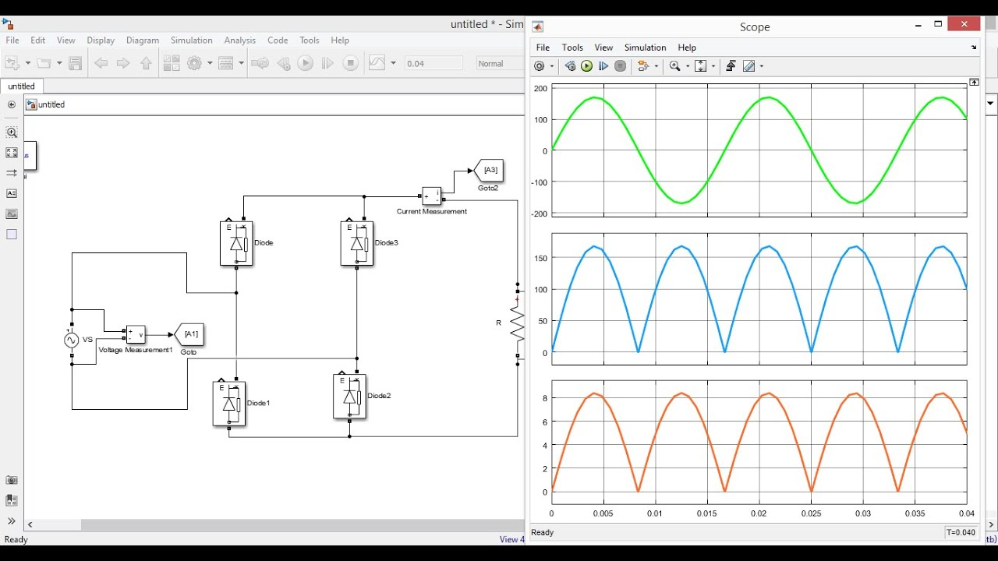The image size is (998, 561).
Task: Open the measurements dropdown arrow in Scope
Action: tap(761, 66)
